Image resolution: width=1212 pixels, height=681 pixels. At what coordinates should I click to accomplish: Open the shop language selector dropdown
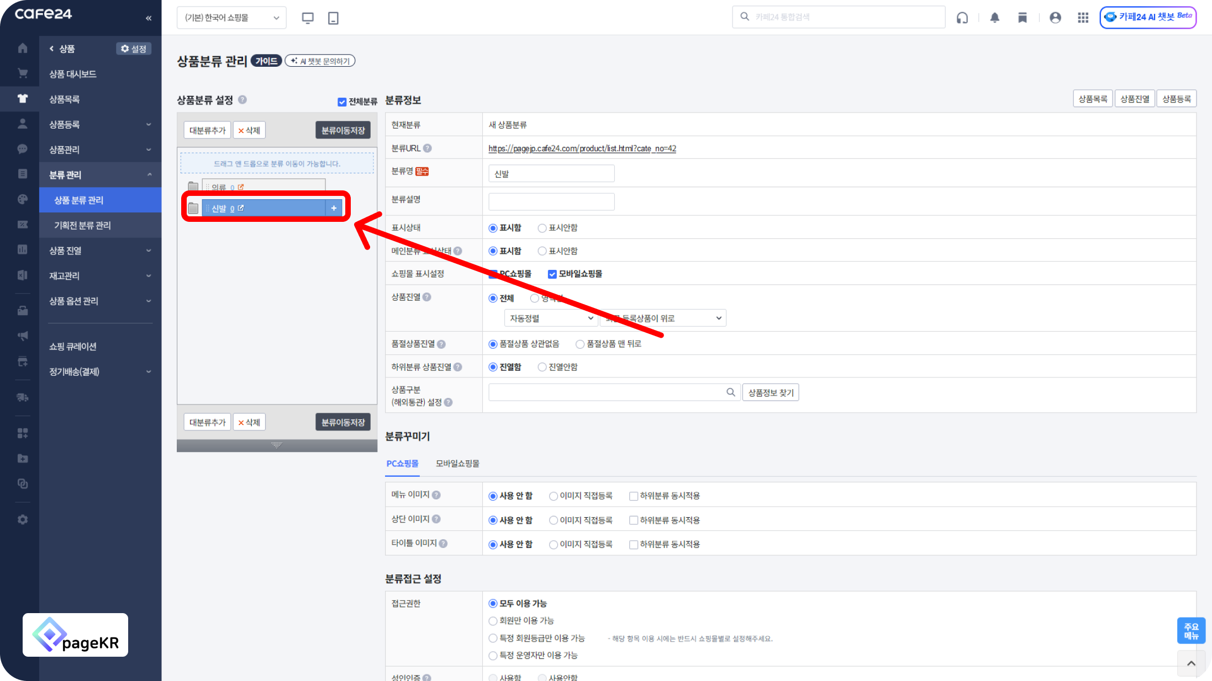click(x=231, y=18)
